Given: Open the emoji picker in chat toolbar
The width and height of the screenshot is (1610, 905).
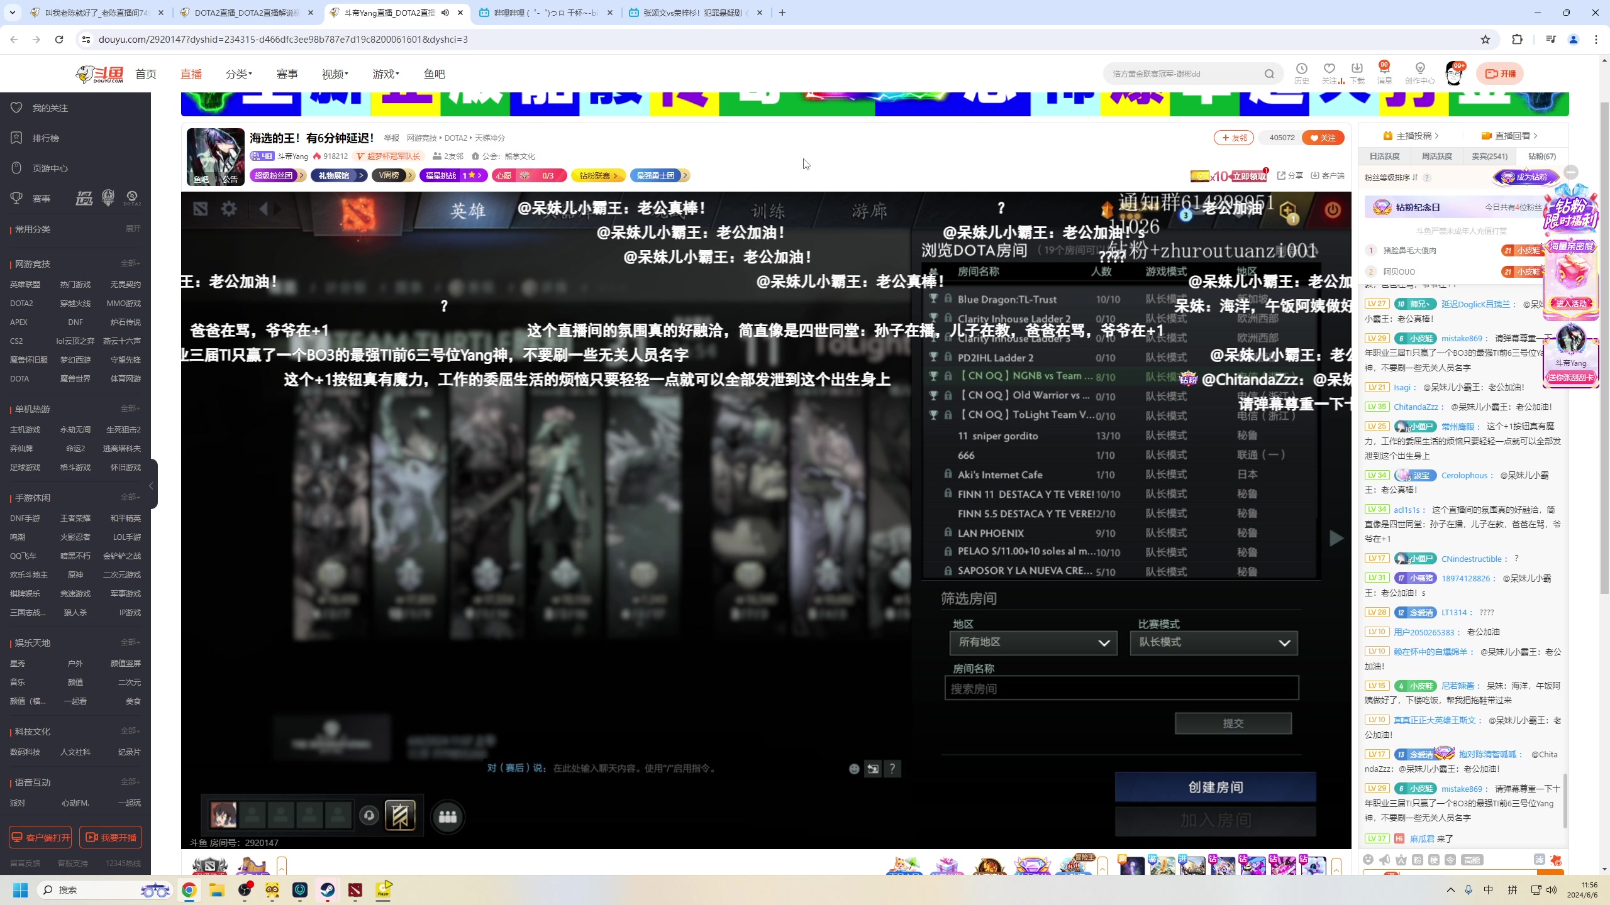Looking at the screenshot, I should [x=1368, y=859].
